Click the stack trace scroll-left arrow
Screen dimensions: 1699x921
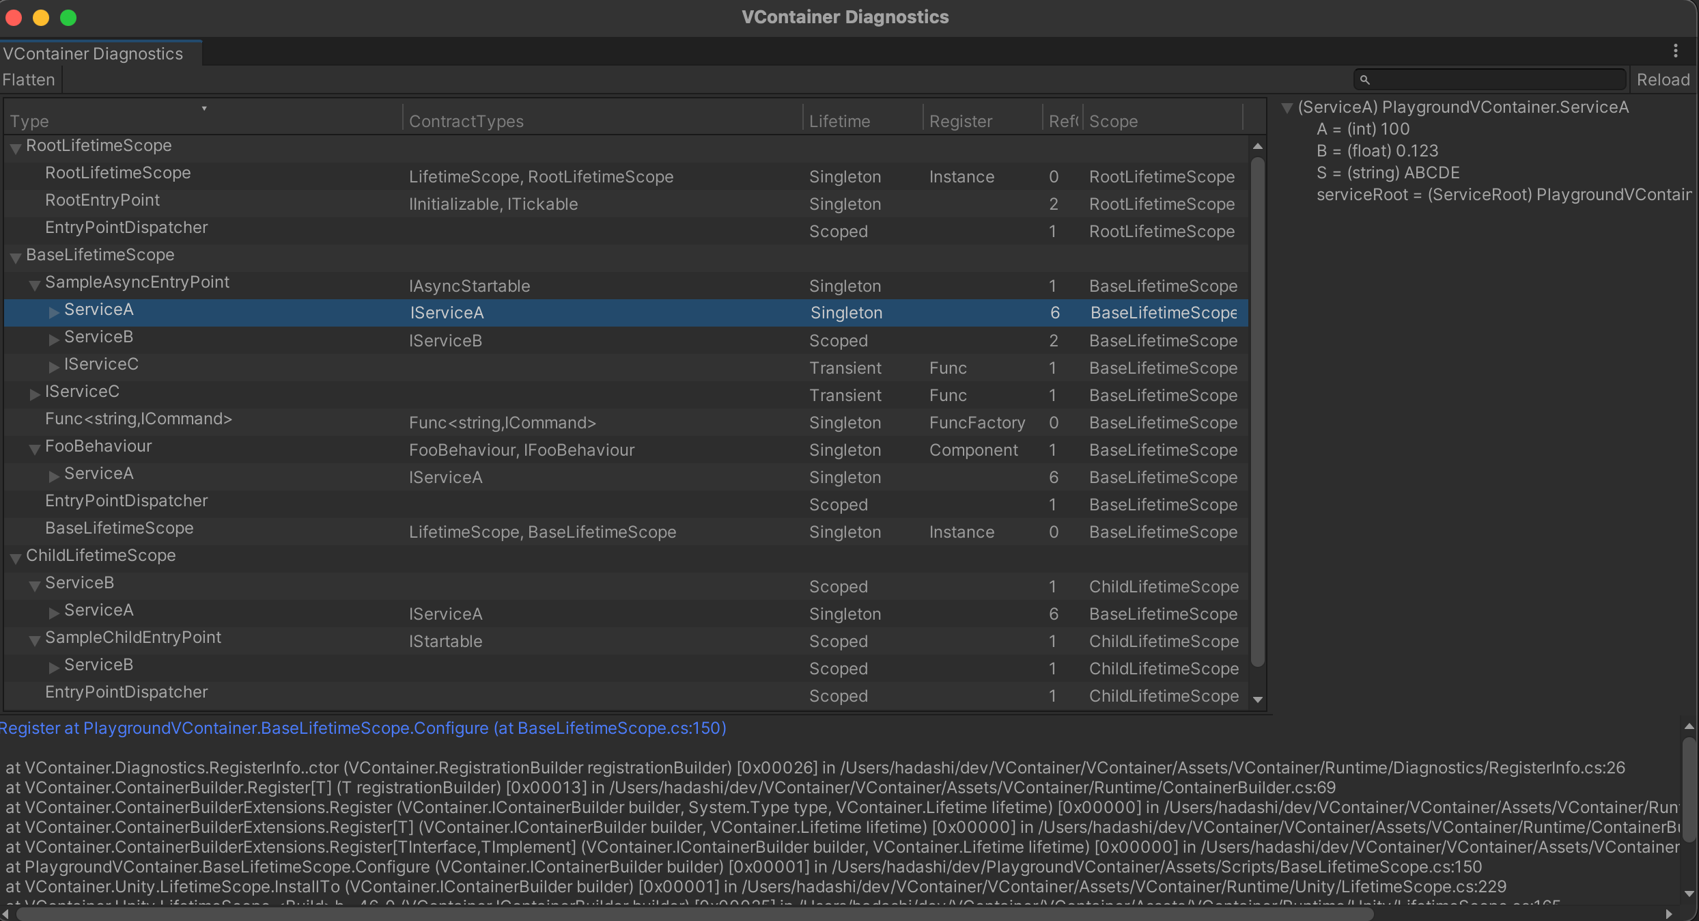(x=6, y=914)
